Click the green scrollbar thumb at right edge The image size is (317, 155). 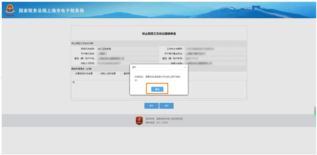[x=315, y=111]
